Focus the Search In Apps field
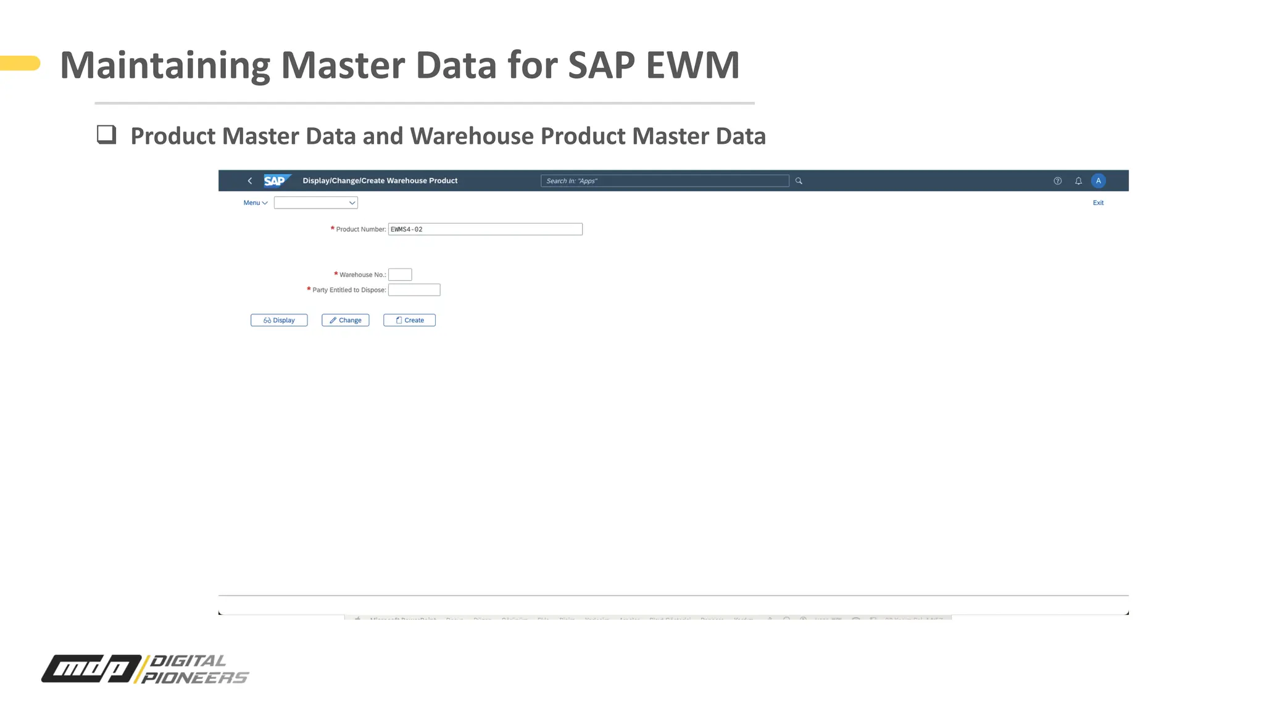This screenshot has height=711, width=1264. [665, 181]
